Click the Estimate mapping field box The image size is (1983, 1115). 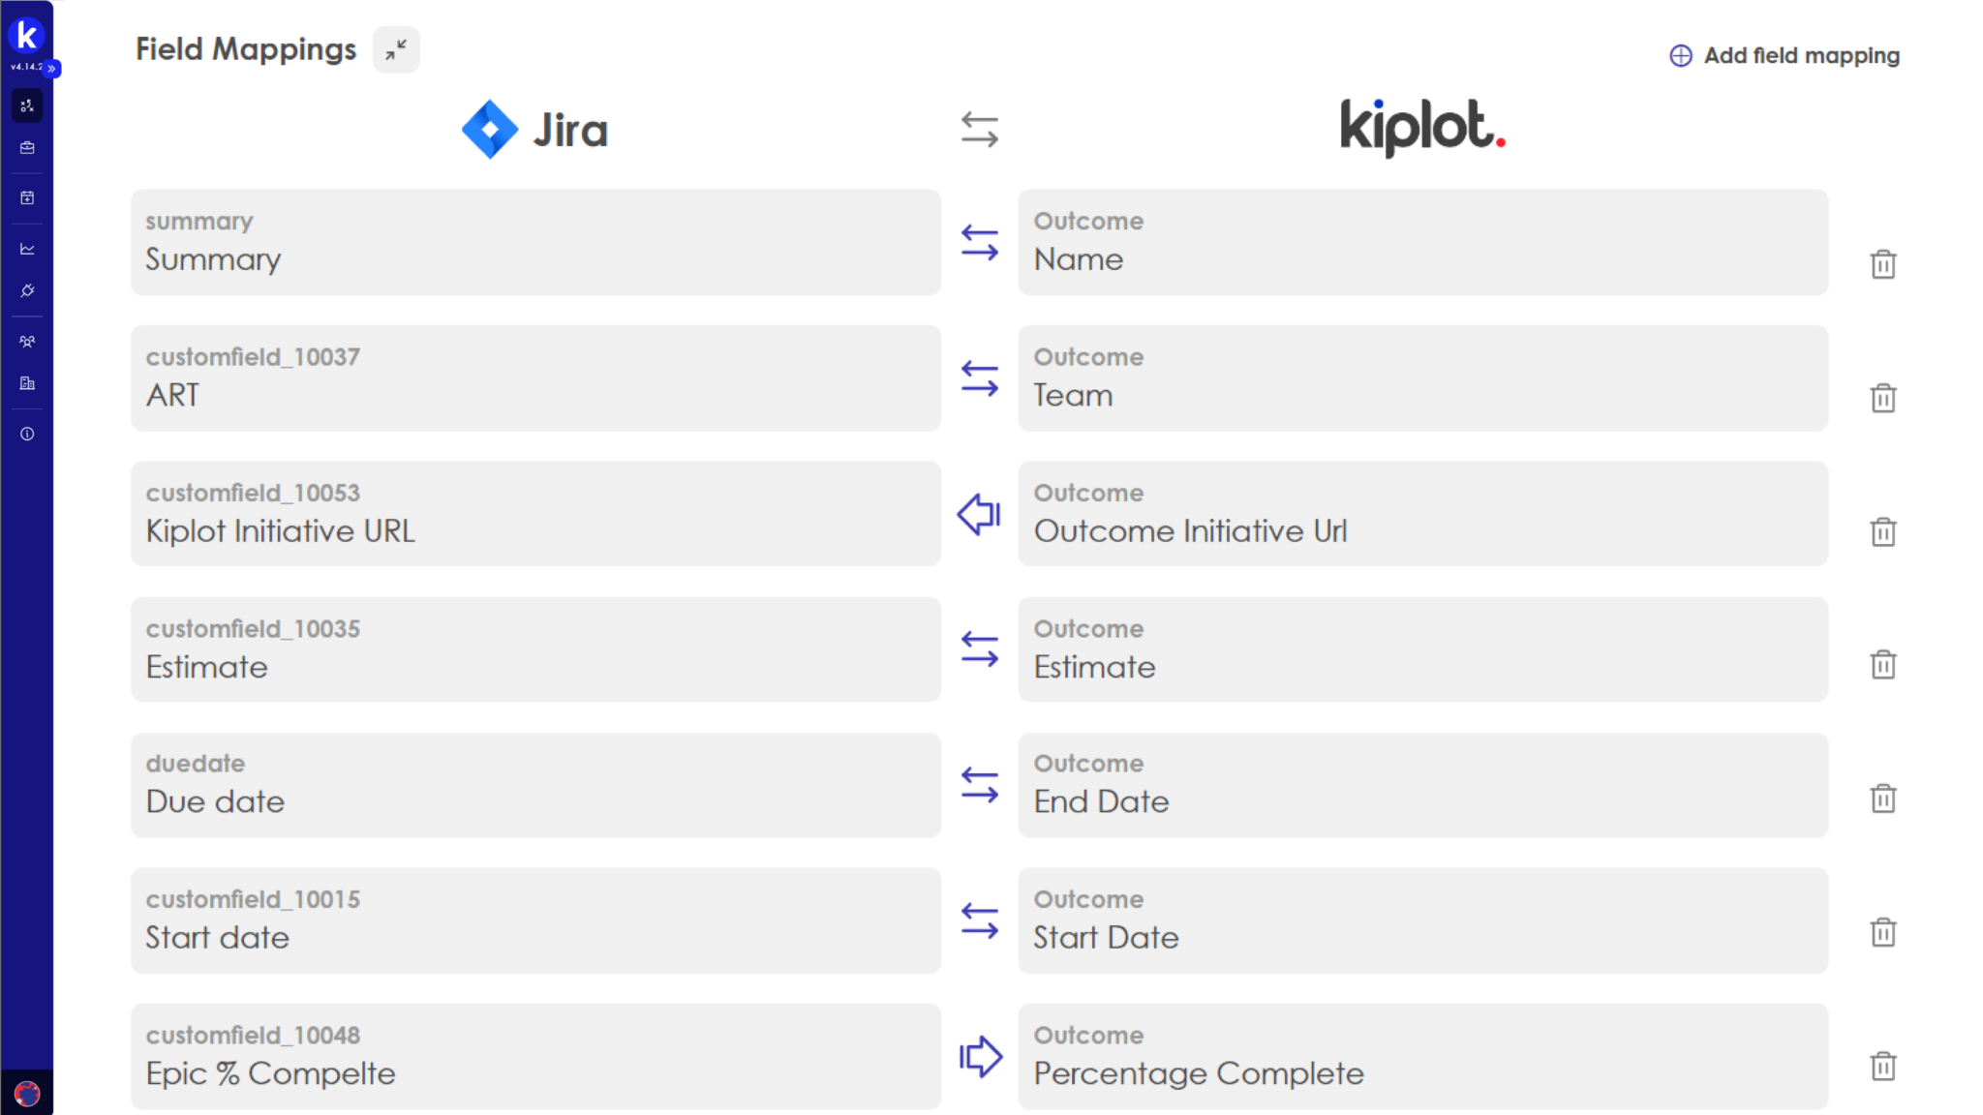536,648
